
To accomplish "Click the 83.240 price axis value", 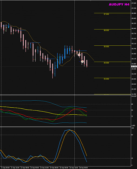I will pyautogui.click(x=134, y=74).
